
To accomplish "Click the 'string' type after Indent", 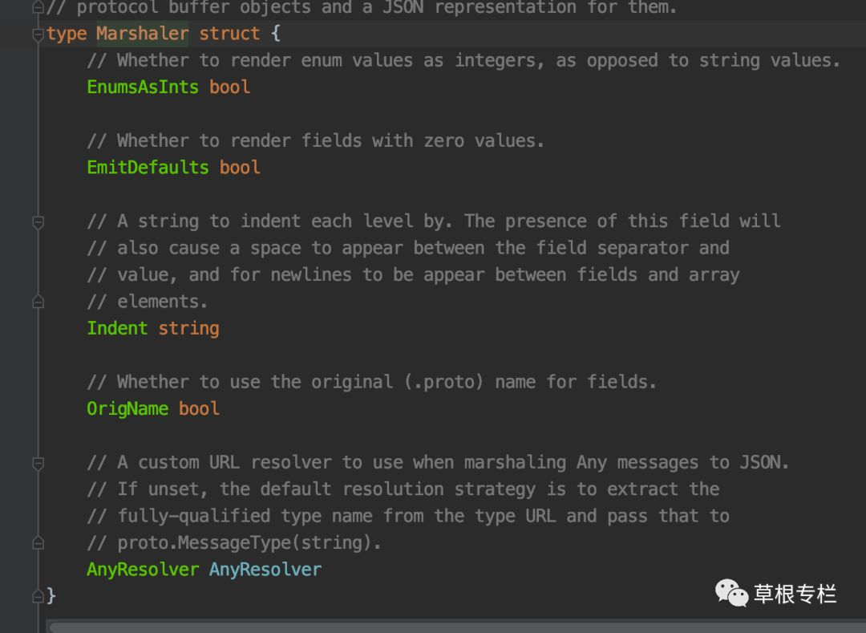I will click(x=189, y=329).
